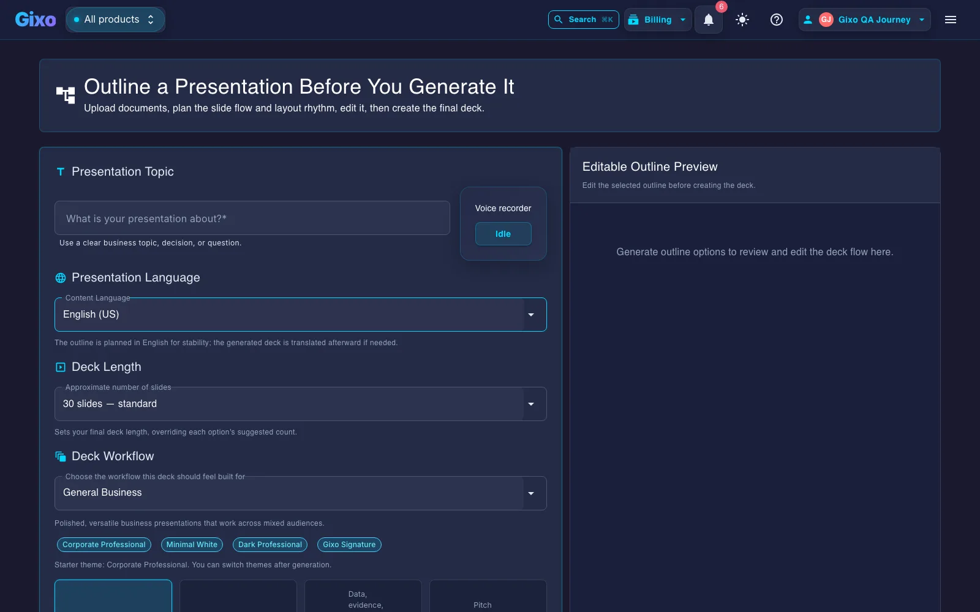The image size is (980, 612).
Task: Click 'Polished, versatile business presentations' description
Action: point(189,523)
